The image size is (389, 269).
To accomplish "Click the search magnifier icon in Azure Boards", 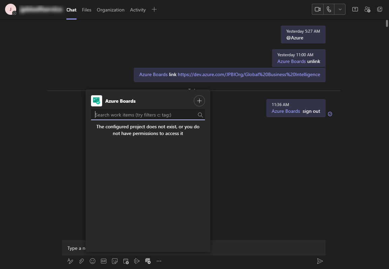I will (x=200, y=115).
